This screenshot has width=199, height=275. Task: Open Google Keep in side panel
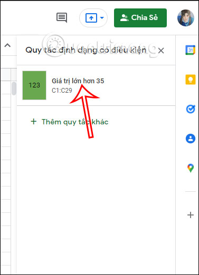tap(191, 80)
